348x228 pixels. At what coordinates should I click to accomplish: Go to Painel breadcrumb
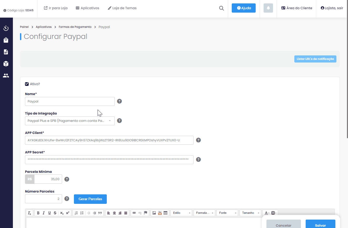pyautogui.click(x=24, y=27)
